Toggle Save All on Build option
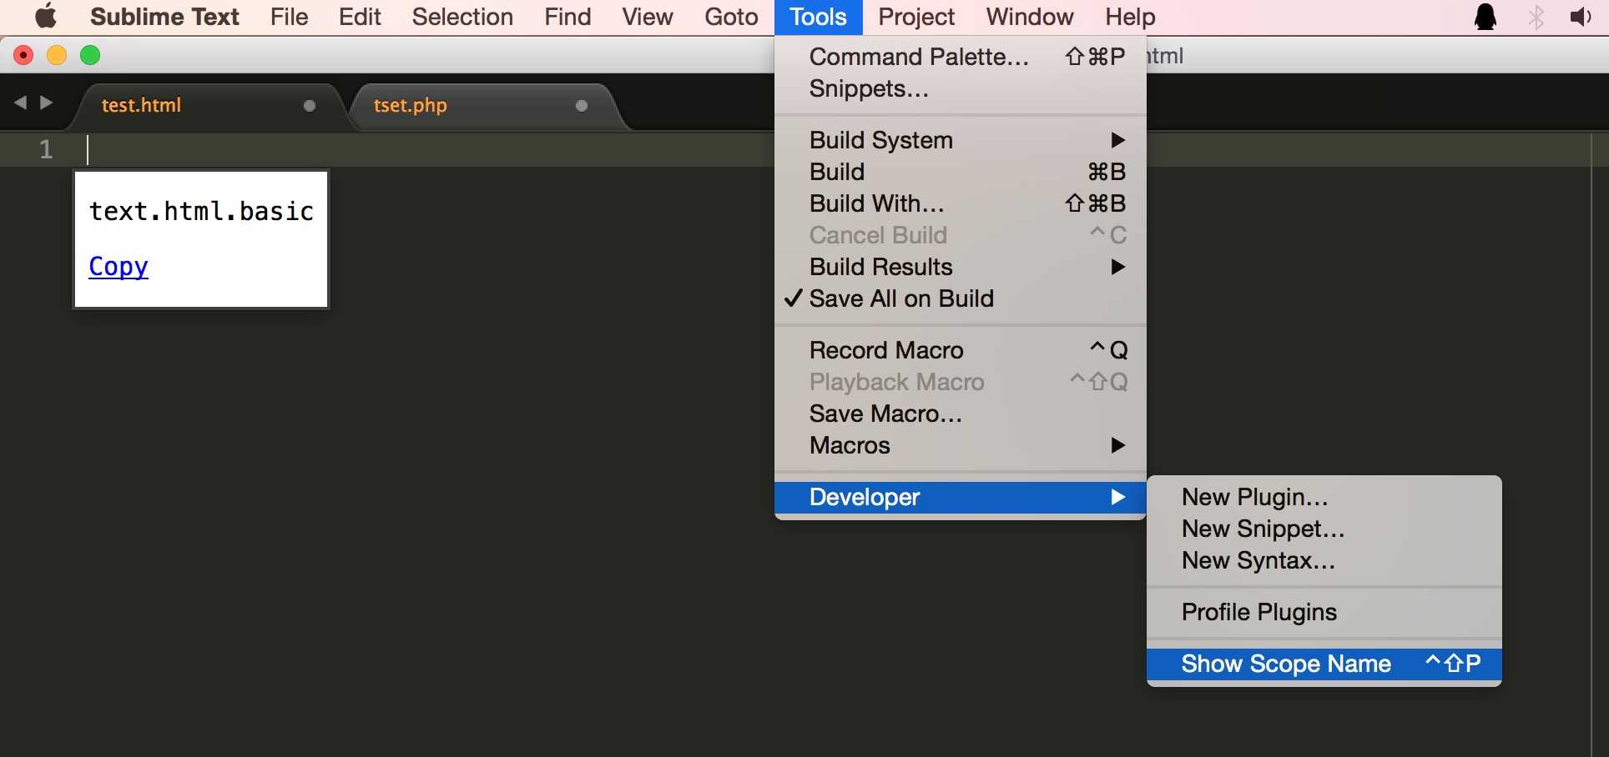Screen dimensions: 1609x757 coord(960,298)
